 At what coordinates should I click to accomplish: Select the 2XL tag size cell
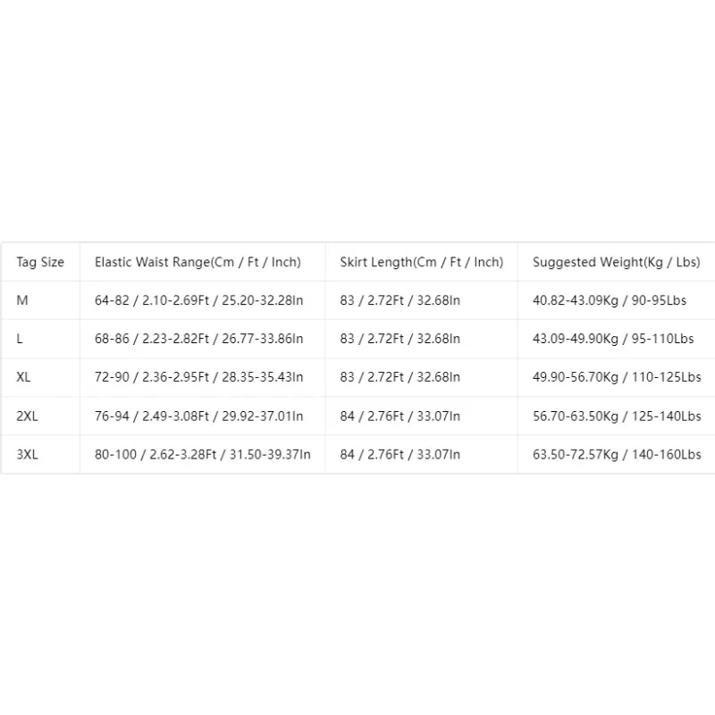pos(40,416)
